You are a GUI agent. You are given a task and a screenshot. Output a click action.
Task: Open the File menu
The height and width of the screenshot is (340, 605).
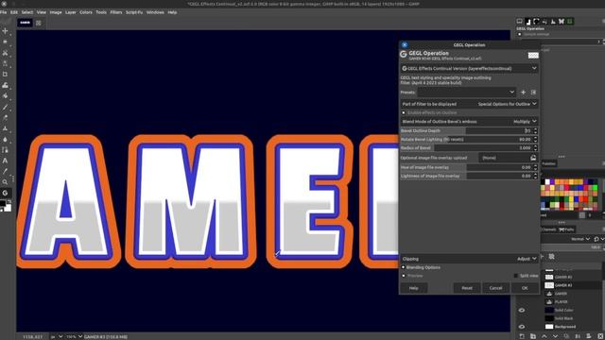[x=4, y=12]
